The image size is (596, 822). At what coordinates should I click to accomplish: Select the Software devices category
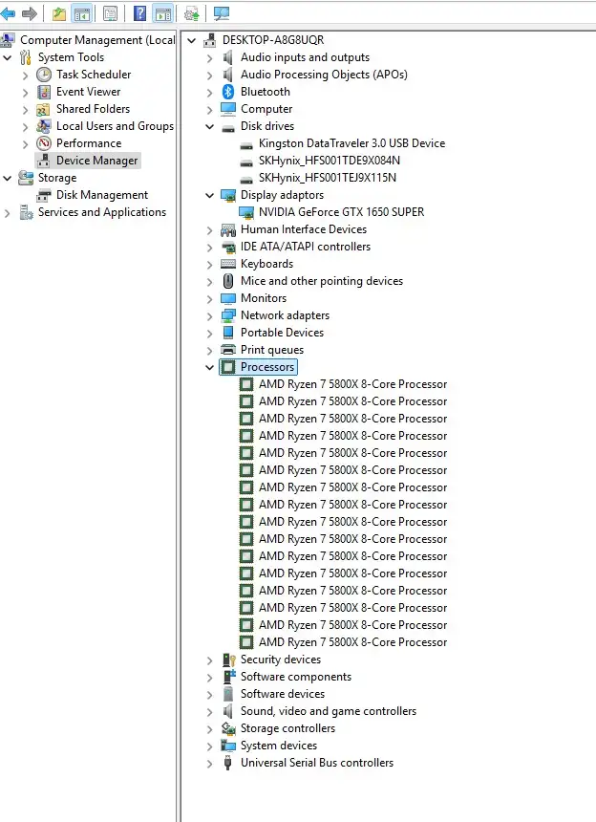283,694
